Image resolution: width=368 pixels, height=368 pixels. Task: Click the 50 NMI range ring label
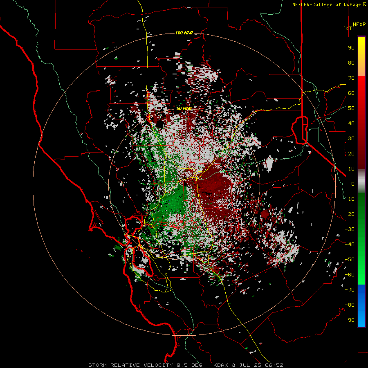[x=184, y=108]
